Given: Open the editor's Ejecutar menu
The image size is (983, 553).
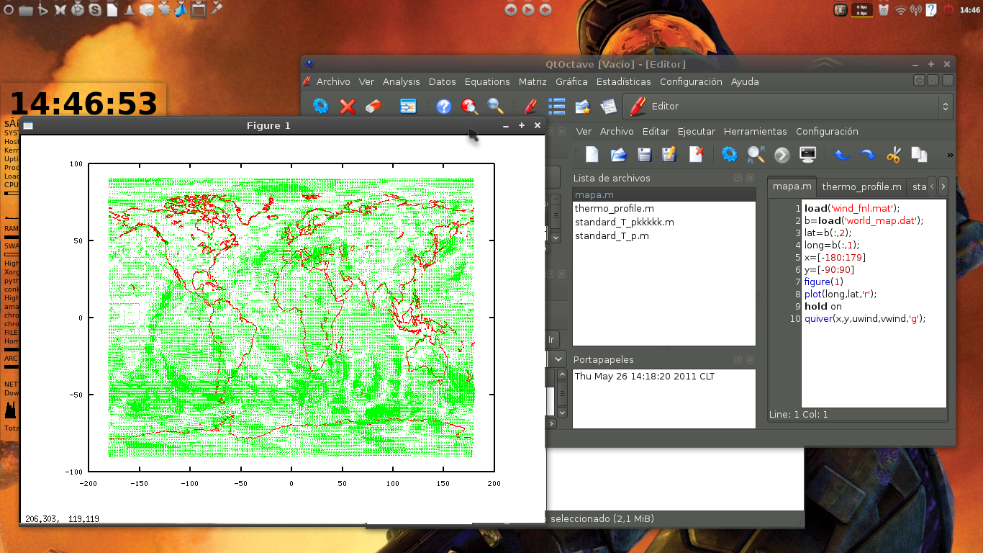Looking at the screenshot, I should [697, 131].
